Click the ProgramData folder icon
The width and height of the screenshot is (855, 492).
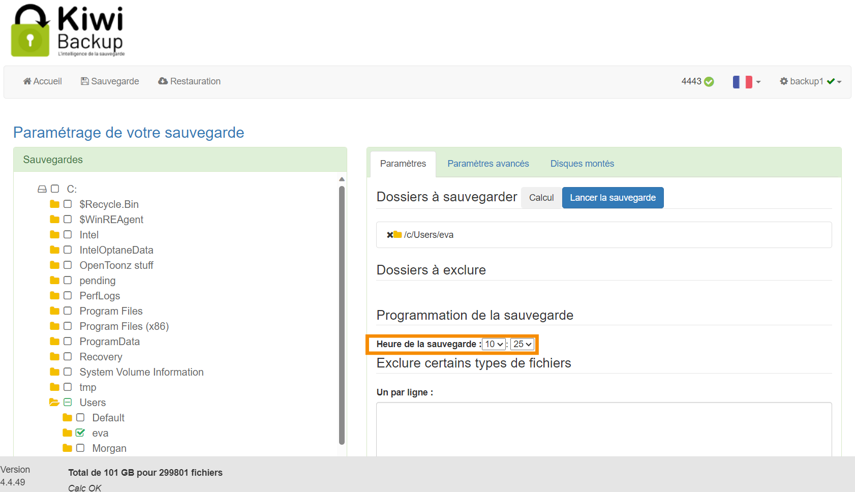tap(55, 342)
